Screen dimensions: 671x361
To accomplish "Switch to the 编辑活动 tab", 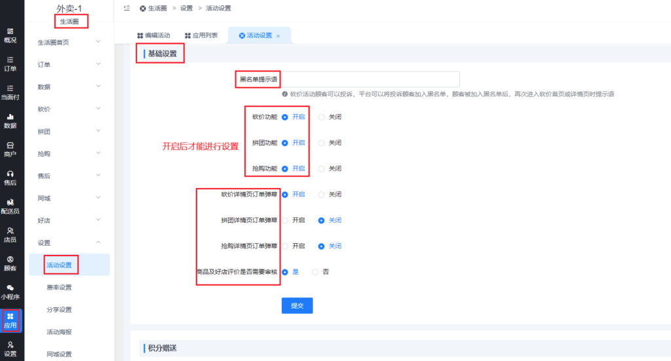I will tap(153, 35).
